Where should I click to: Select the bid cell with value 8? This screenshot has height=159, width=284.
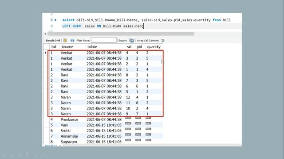point(51,142)
